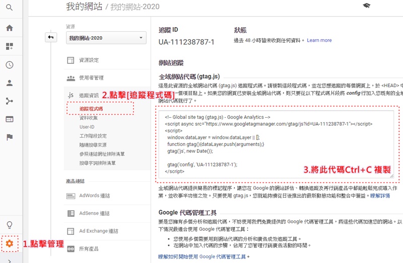This screenshot has width=403, height=263.
Task: Open 瞭解如何開始使用 Google 代碼管理工具 link
Action: tap(202, 256)
